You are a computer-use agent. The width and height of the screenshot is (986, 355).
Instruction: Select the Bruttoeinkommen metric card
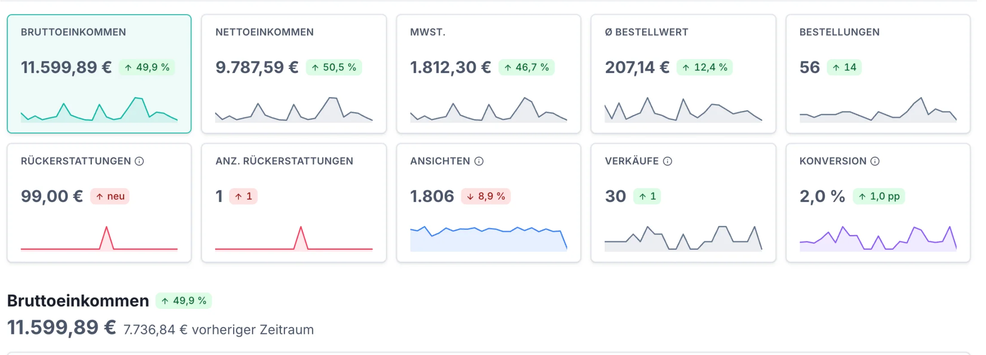pos(99,74)
